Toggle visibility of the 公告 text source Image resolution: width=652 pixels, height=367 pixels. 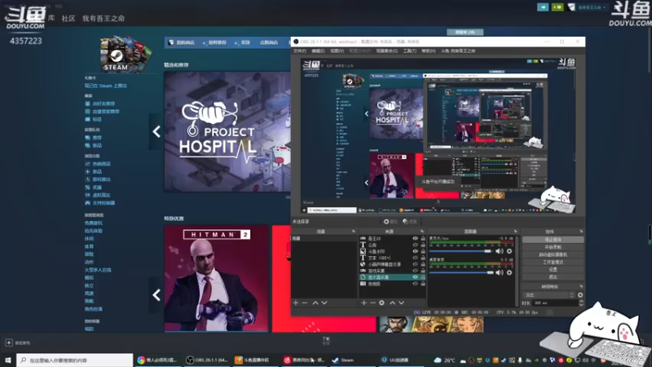415,245
